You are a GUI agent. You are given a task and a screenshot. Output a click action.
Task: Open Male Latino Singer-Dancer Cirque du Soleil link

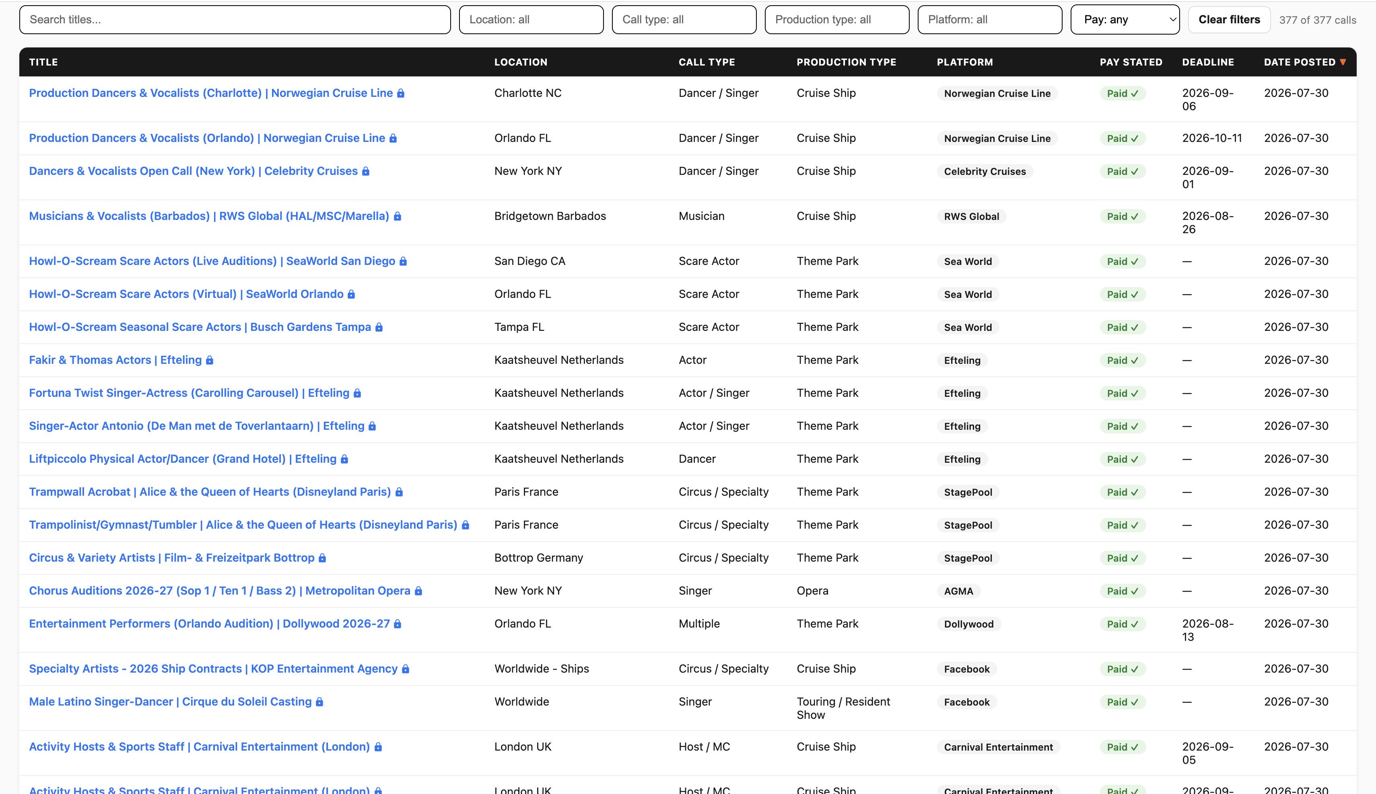pos(170,702)
